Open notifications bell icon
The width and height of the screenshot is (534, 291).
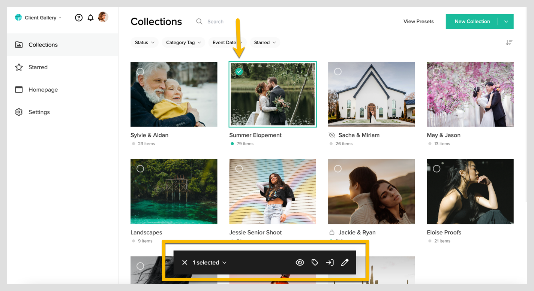(x=90, y=18)
